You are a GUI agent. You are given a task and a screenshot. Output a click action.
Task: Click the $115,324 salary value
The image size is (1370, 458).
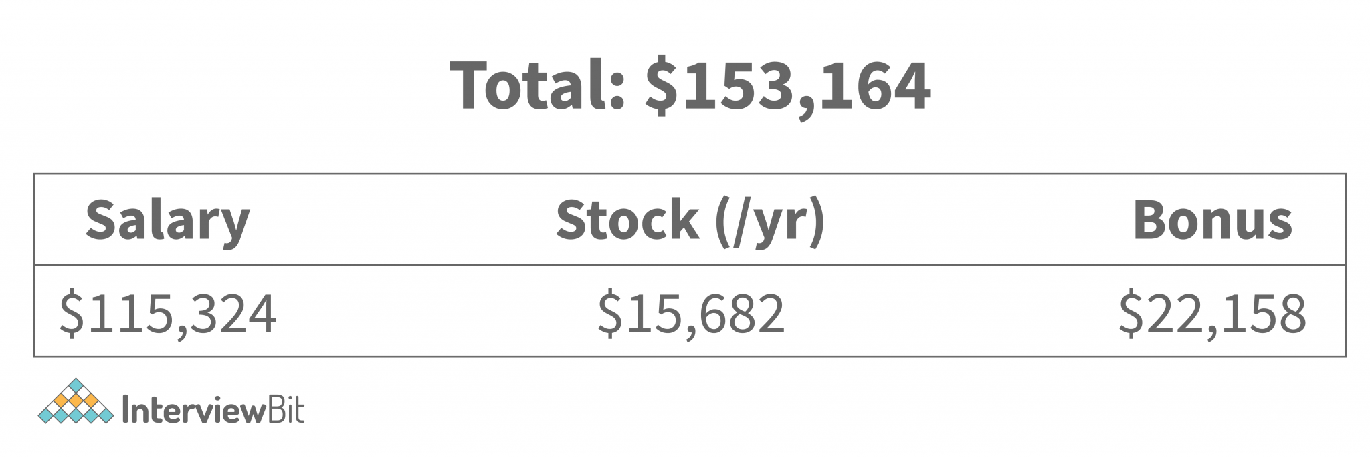(x=167, y=314)
